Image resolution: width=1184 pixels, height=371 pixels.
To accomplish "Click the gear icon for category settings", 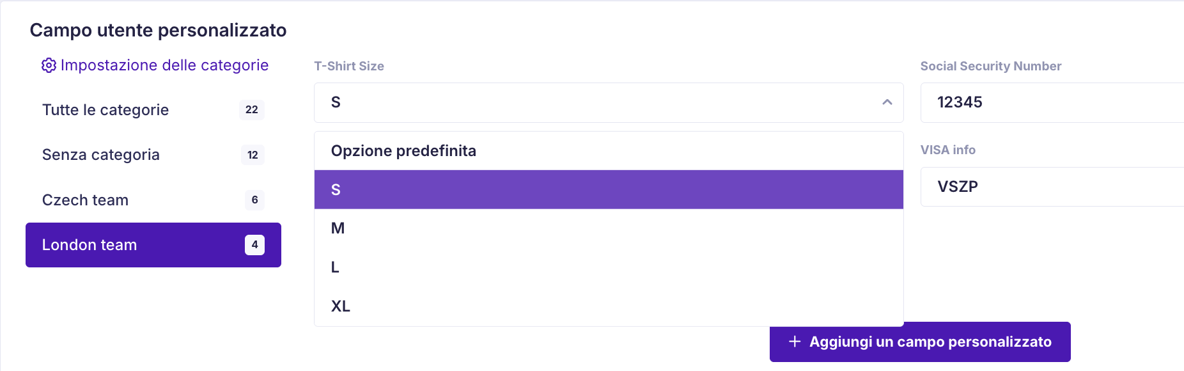I will [x=49, y=66].
